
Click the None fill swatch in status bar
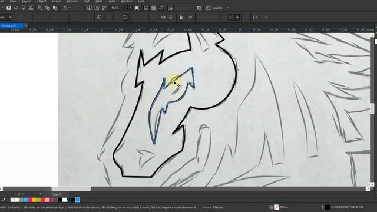276,207
